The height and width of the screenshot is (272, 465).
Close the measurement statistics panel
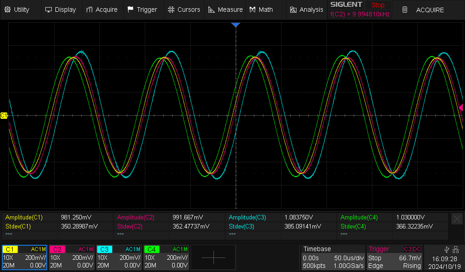[x=457, y=219]
